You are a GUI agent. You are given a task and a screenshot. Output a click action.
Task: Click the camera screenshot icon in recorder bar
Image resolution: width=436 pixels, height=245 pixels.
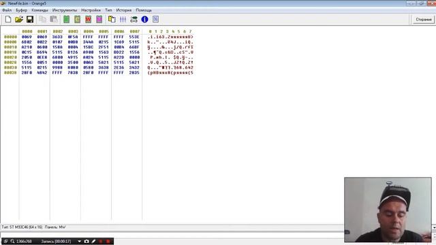87,242
